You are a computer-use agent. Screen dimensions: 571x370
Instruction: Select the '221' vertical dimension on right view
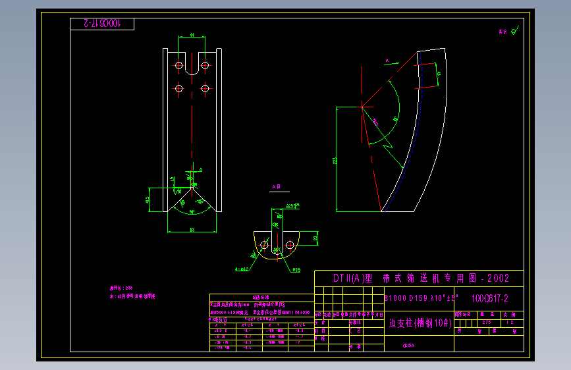(335, 161)
